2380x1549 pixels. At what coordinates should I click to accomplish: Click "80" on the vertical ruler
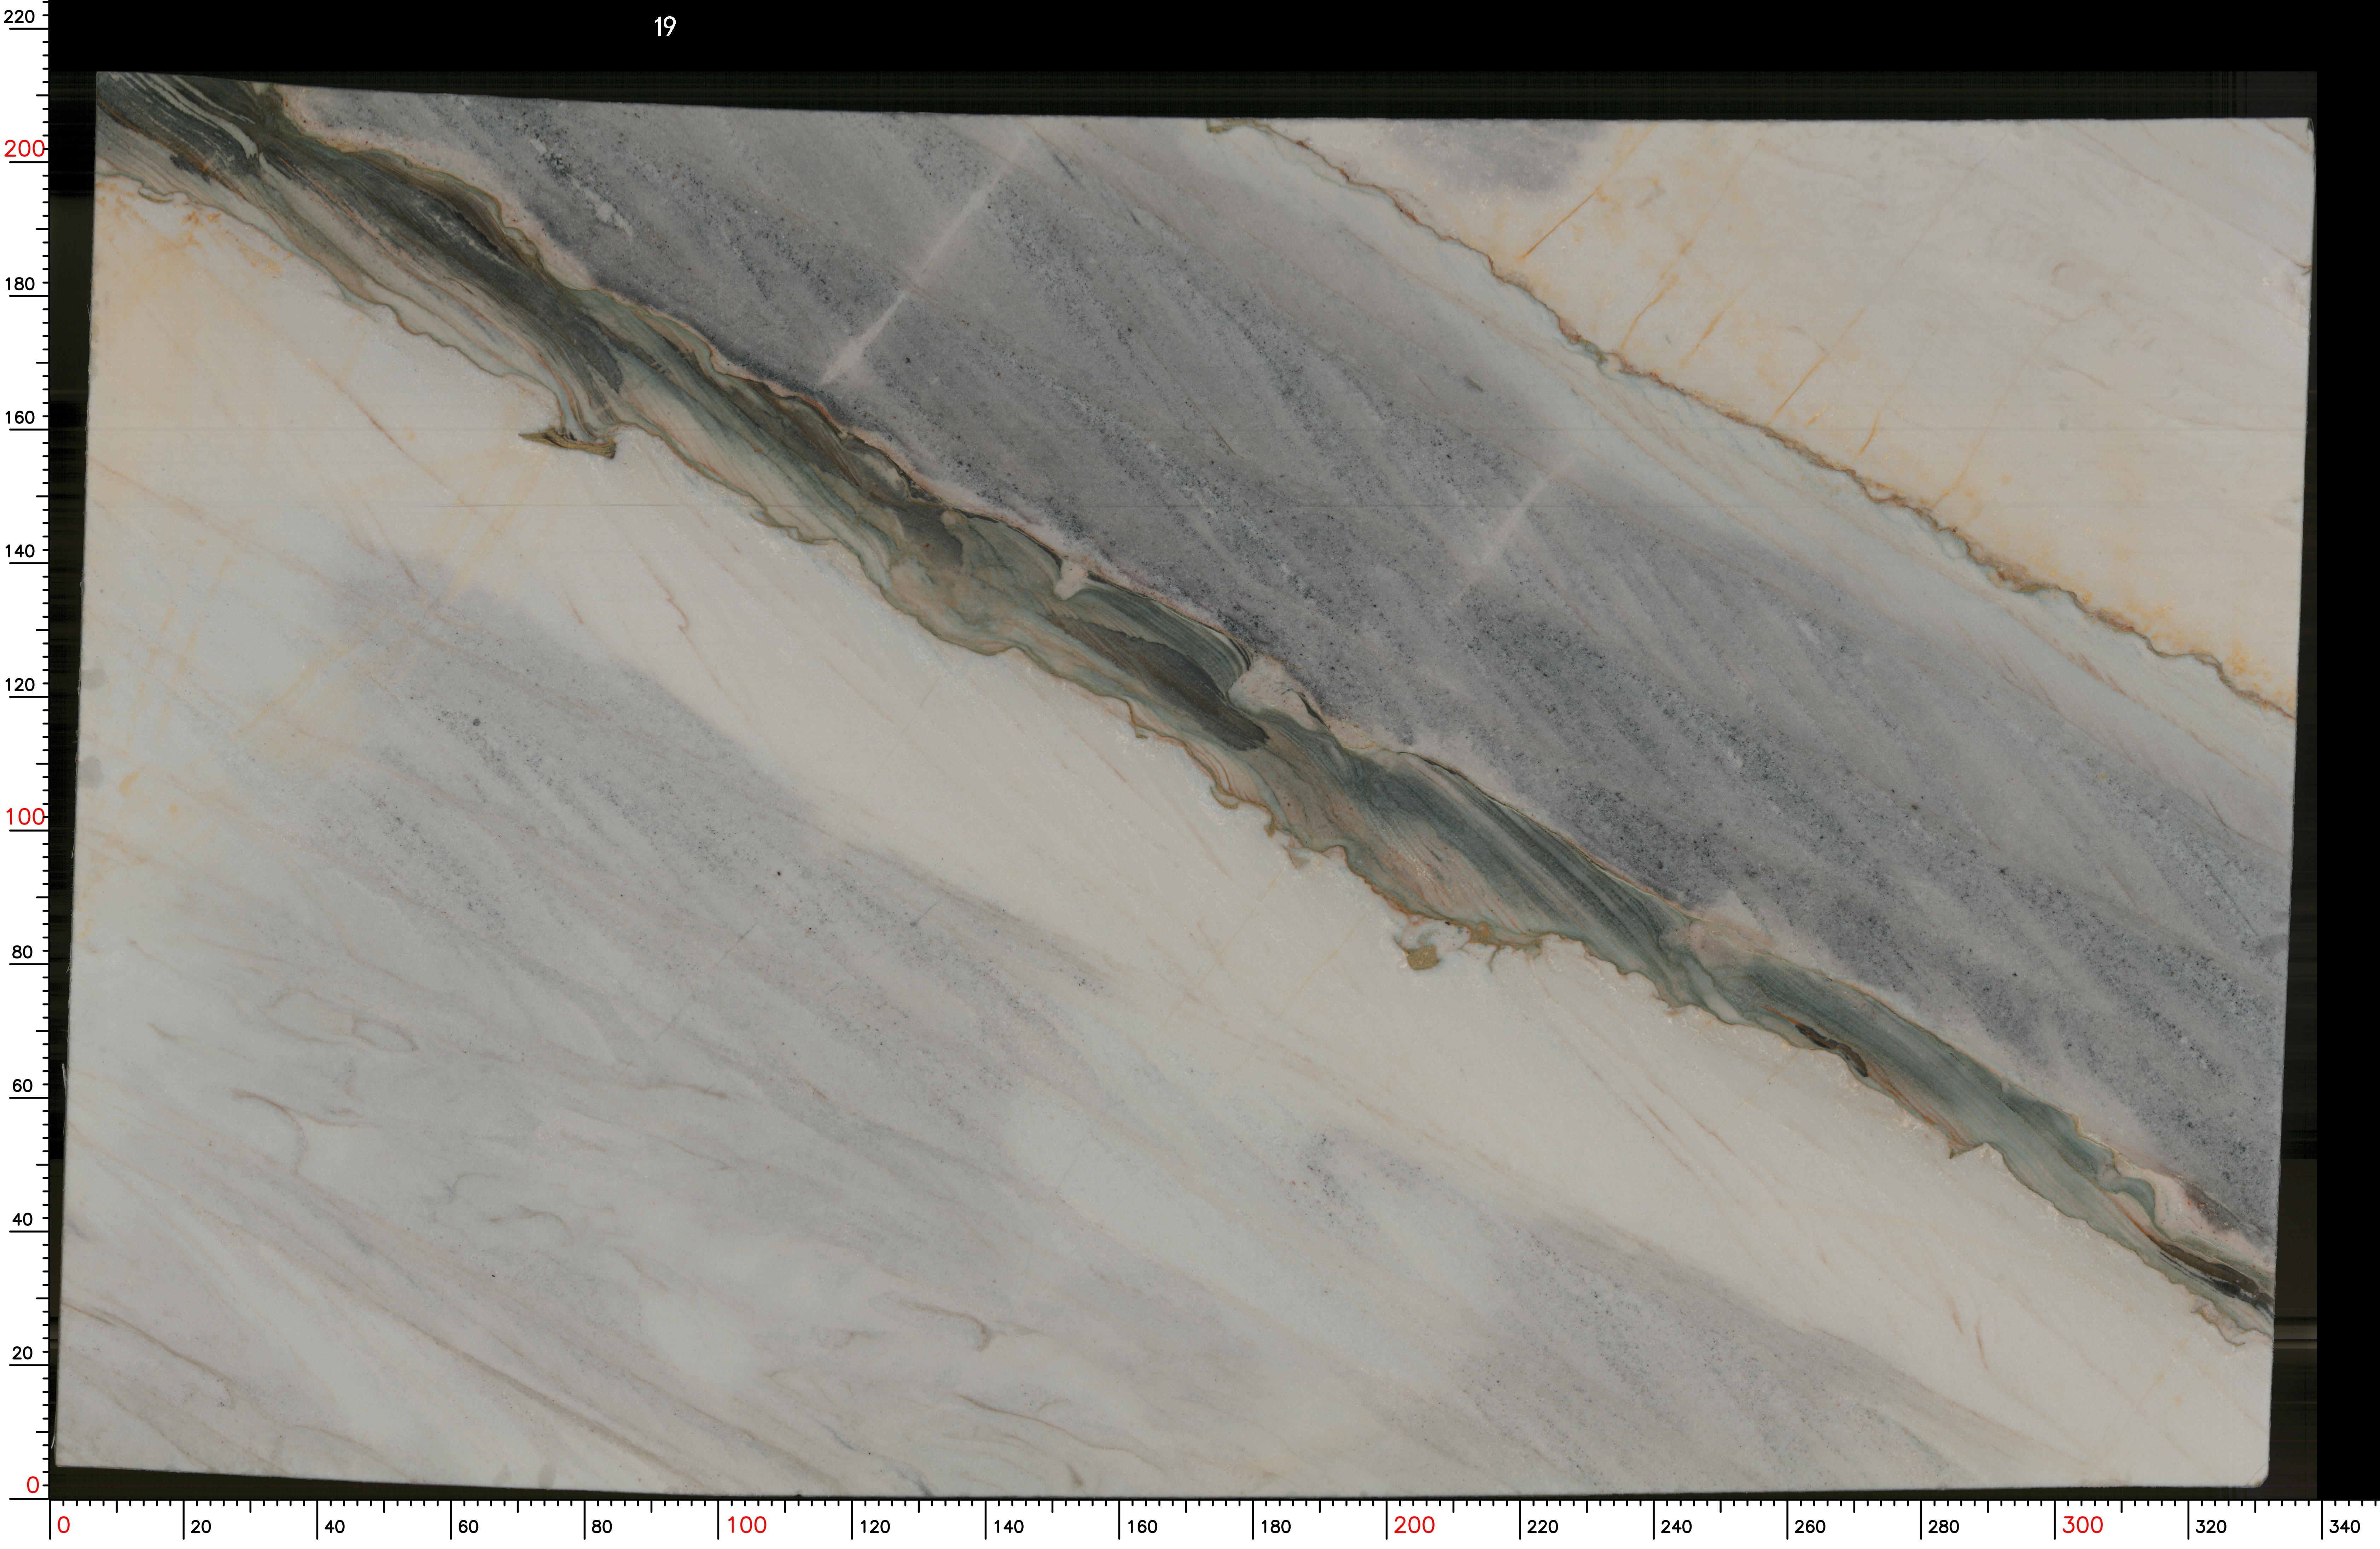[x=22, y=952]
